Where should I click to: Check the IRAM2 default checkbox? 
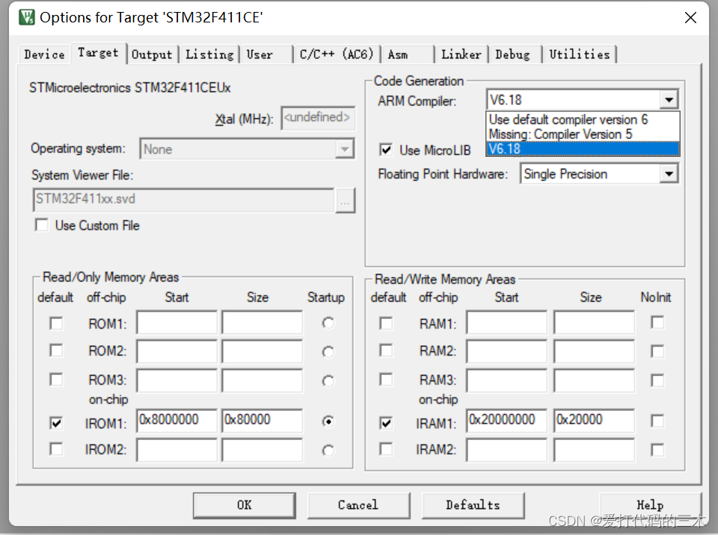tap(386, 449)
